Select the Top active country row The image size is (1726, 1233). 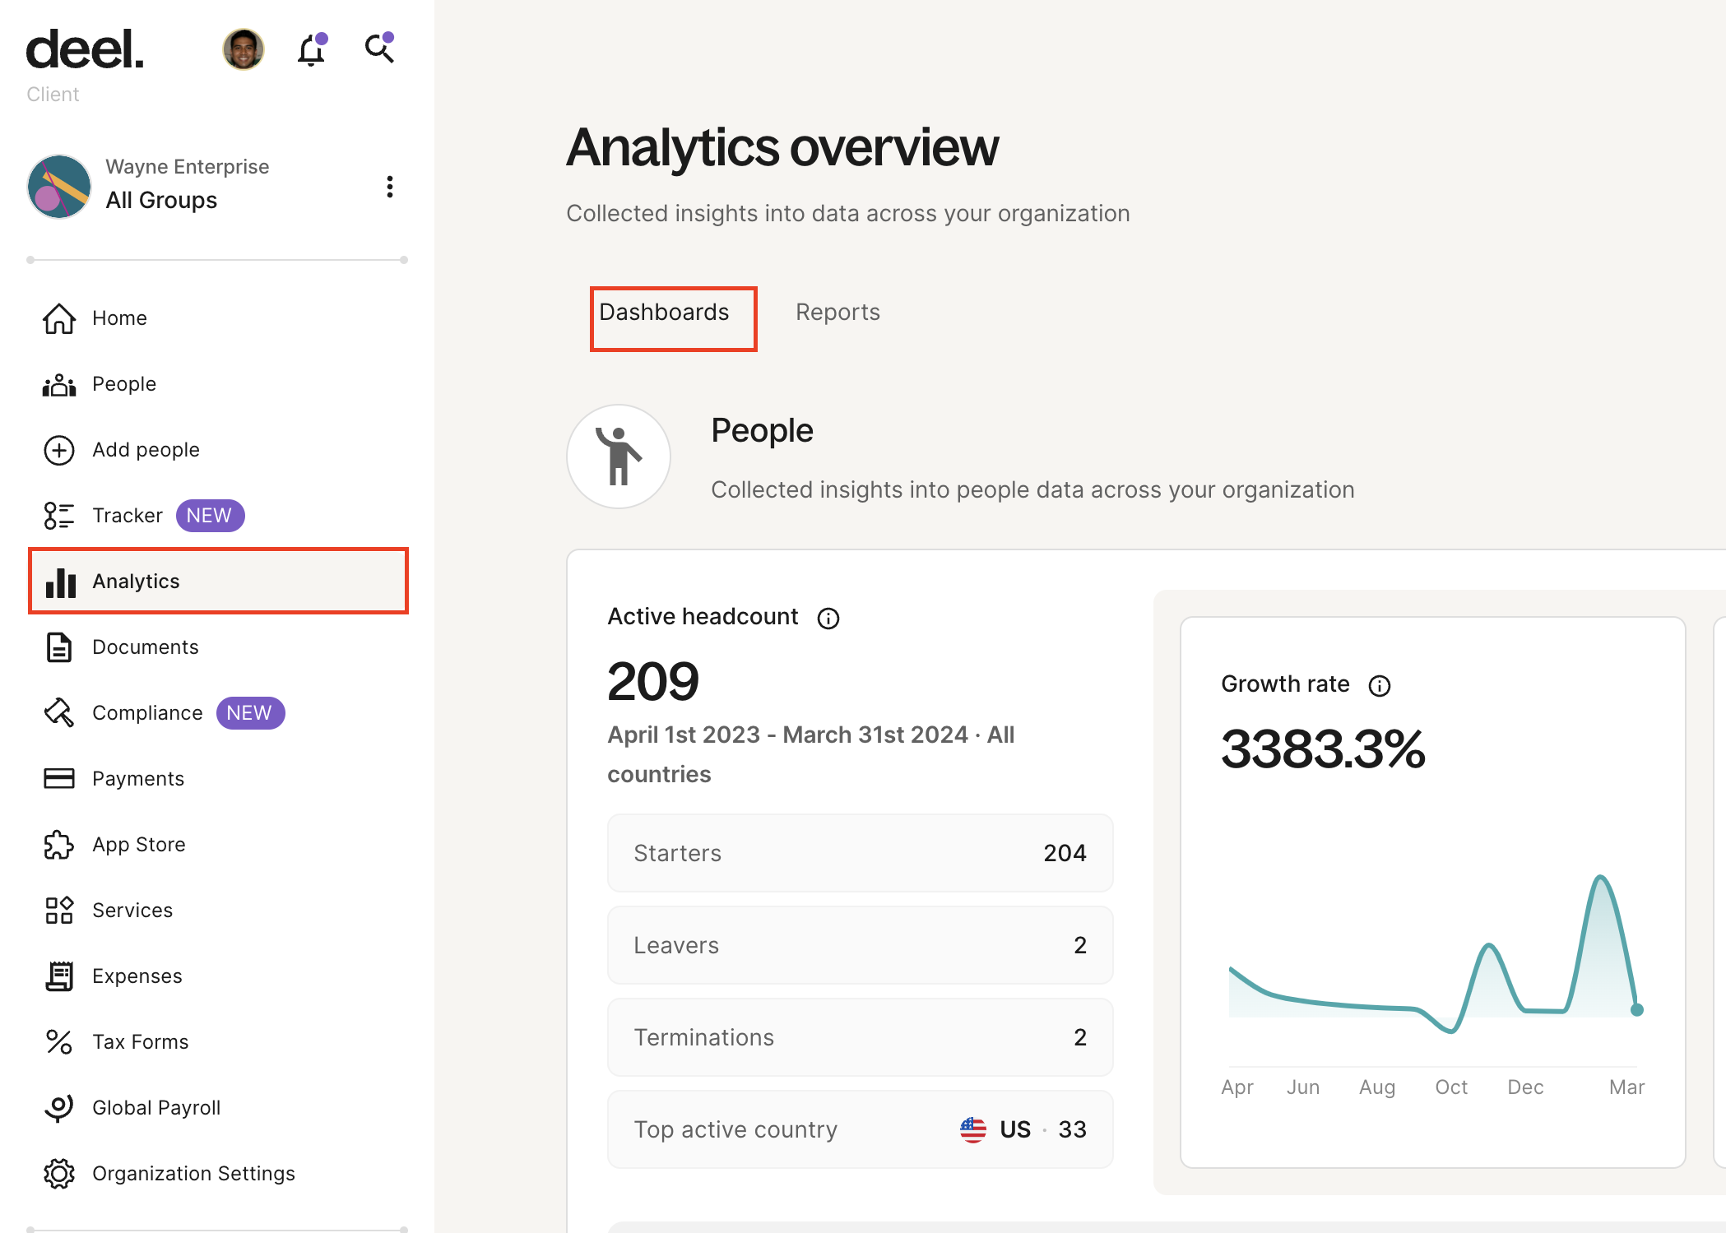click(860, 1129)
